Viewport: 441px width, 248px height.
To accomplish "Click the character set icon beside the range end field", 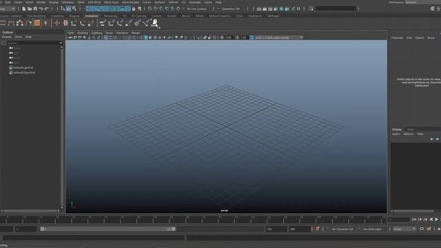I will coord(317,229).
